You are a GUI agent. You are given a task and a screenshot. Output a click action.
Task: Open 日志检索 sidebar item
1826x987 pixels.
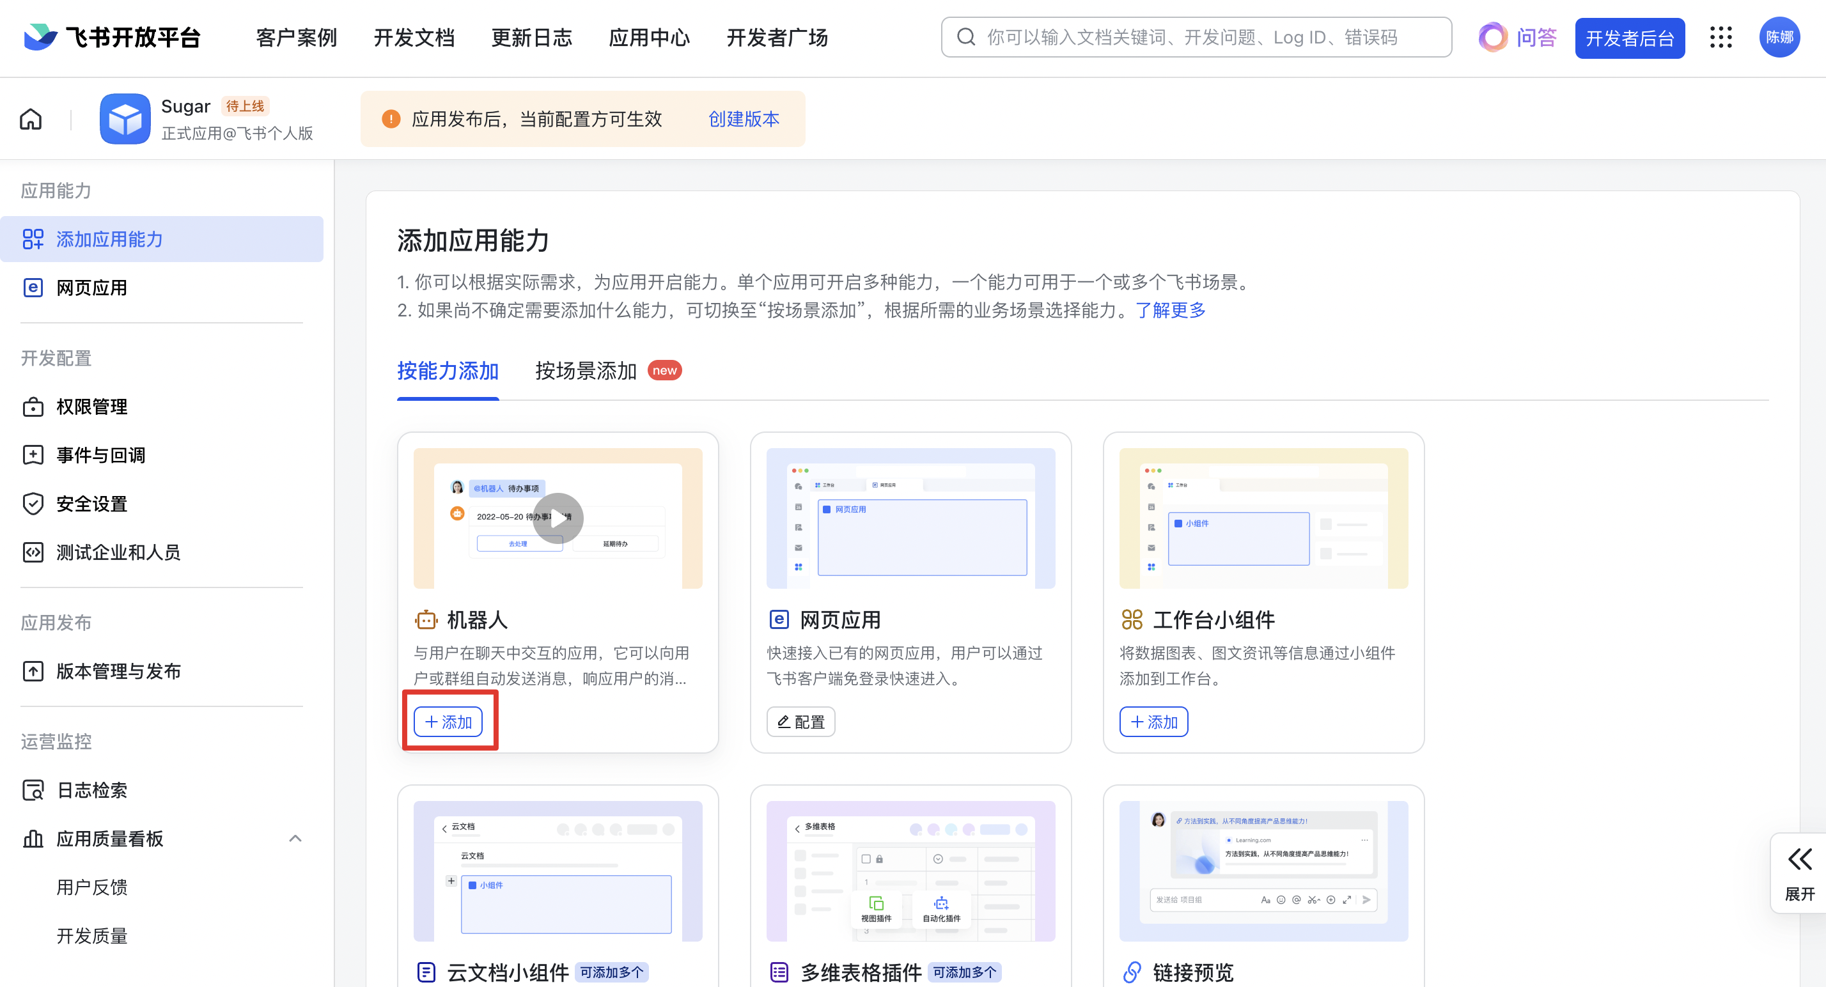coord(162,790)
